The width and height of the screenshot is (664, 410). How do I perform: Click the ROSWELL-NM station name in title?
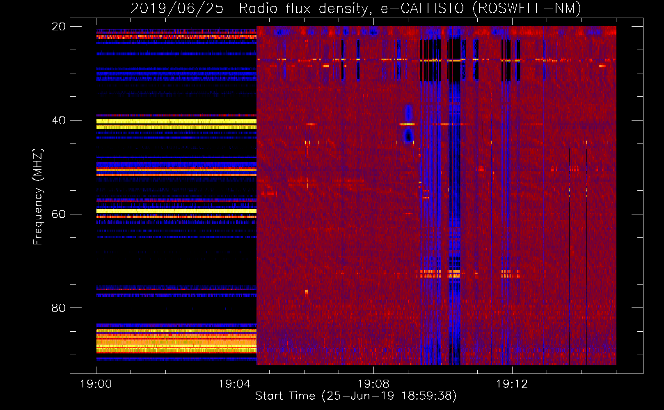click(527, 8)
